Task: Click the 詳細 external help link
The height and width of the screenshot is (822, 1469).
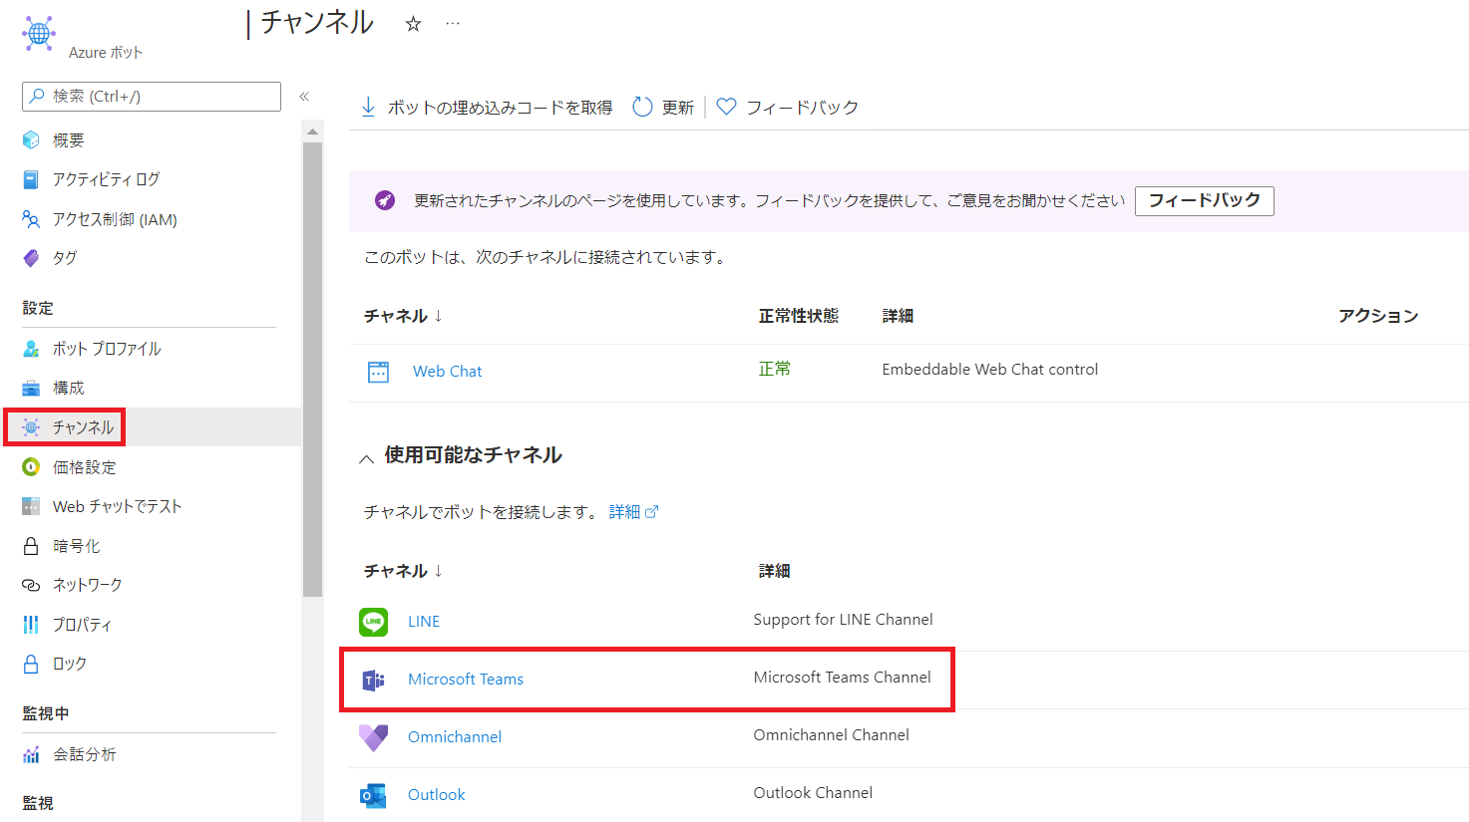Action: (x=633, y=512)
